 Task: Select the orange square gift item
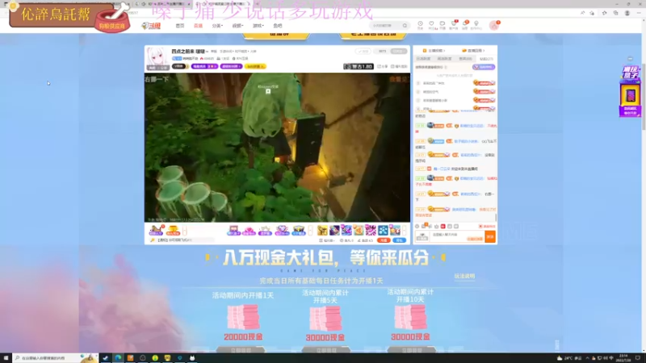click(x=359, y=230)
